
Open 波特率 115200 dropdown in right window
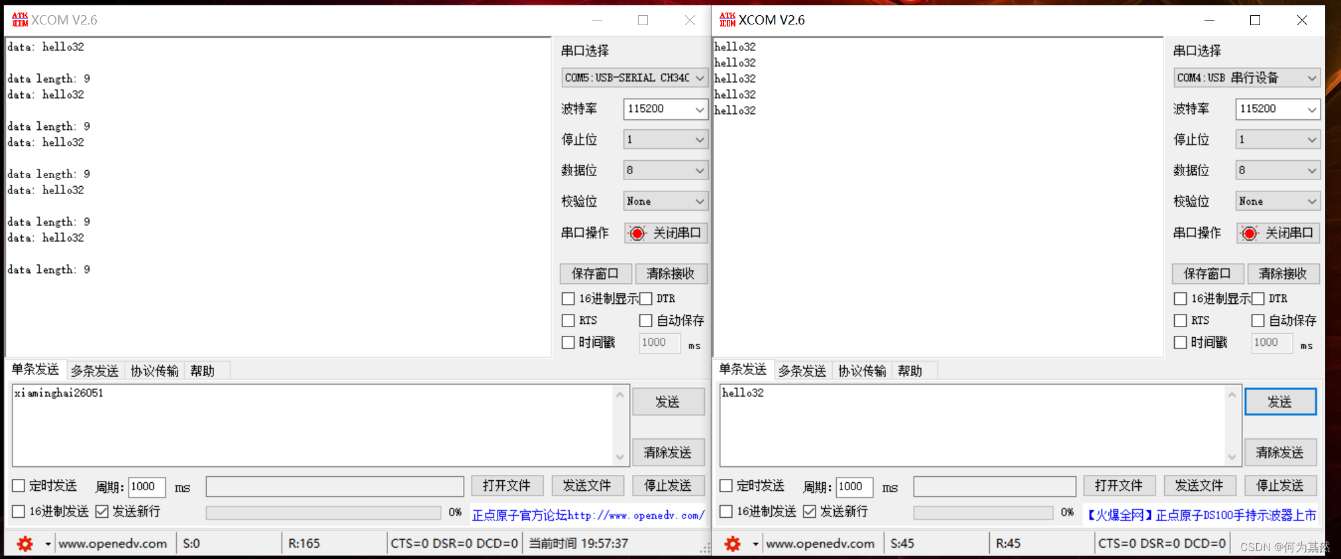click(x=1278, y=109)
